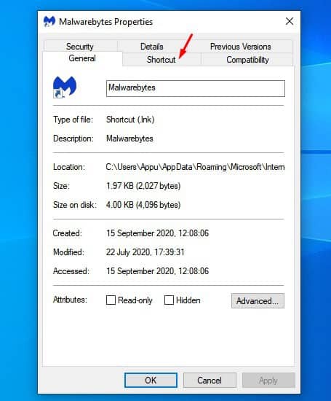331x401 pixels.
Task: Click the Location path text
Action: tap(195, 167)
